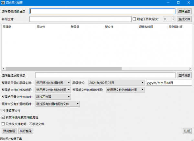
Task: Click the 原目录 column header
Action: pyautogui.click(x=19, y=27)
